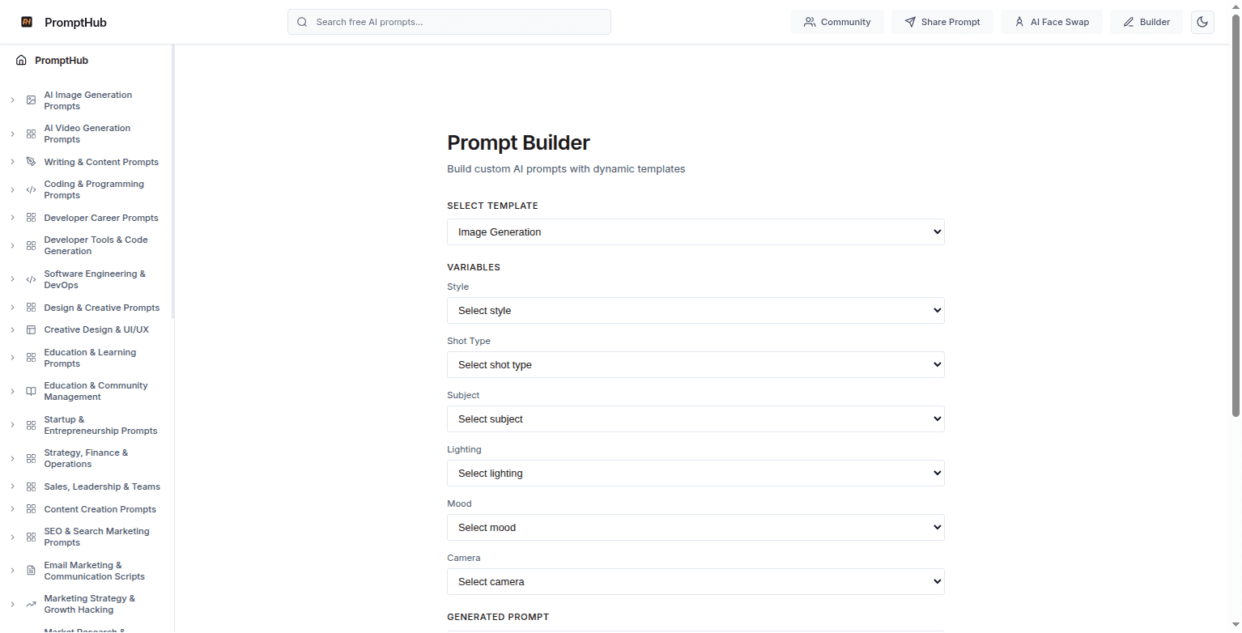The width and height of the screenshot is (1242, 633).
Task: Expand Software Engineering & DevOps chevron
Action: 12,279
